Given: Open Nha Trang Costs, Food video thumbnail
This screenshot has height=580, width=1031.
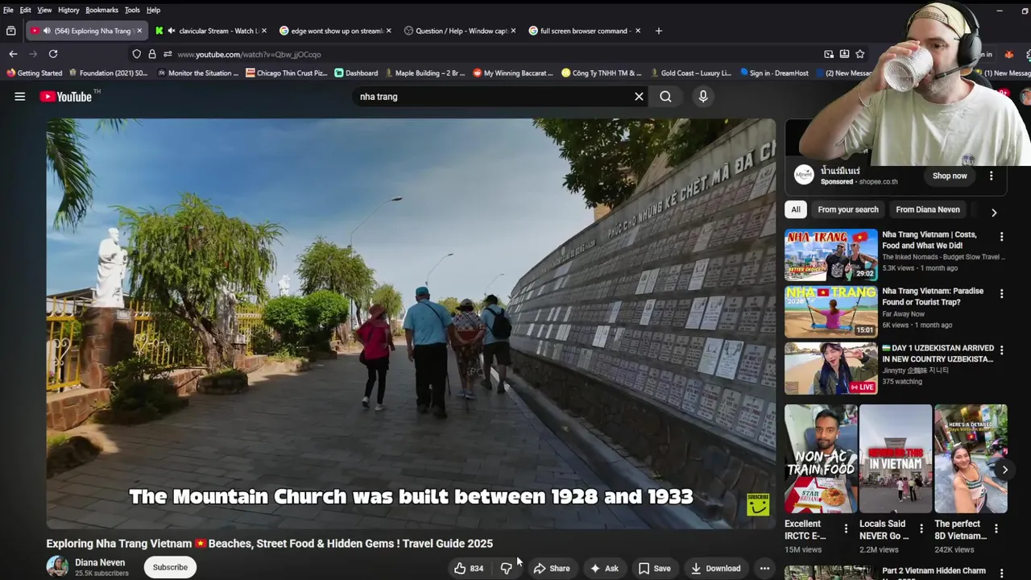Looking at the screenshot, I should [x=831, y=255].
